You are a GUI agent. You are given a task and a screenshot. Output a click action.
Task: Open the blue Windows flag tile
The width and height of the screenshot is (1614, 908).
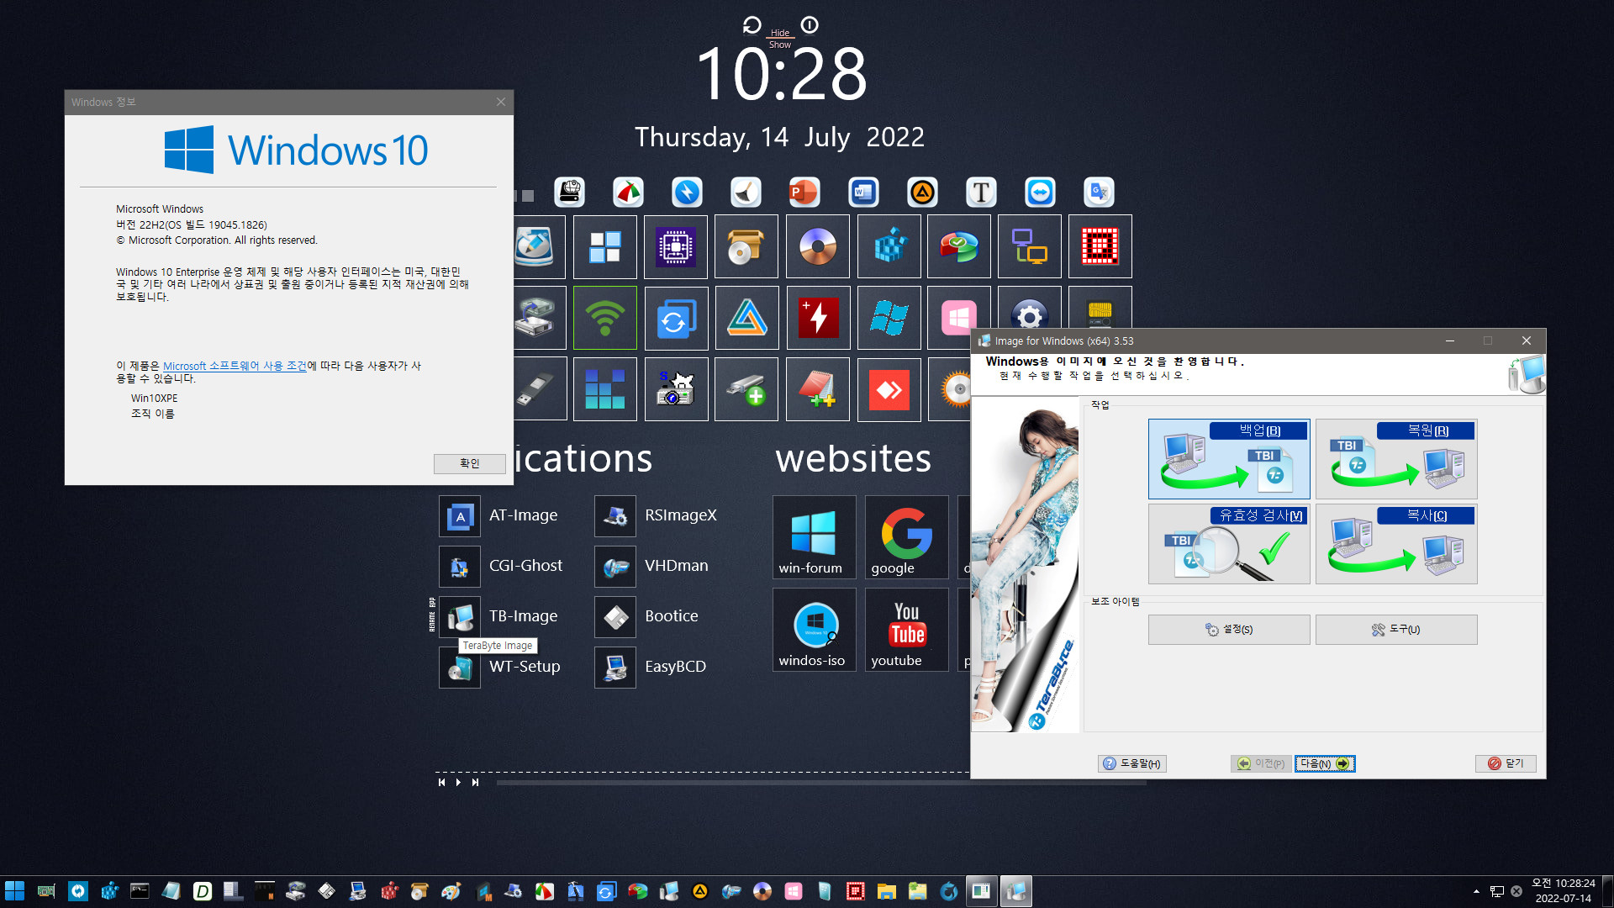click(889, 318)
